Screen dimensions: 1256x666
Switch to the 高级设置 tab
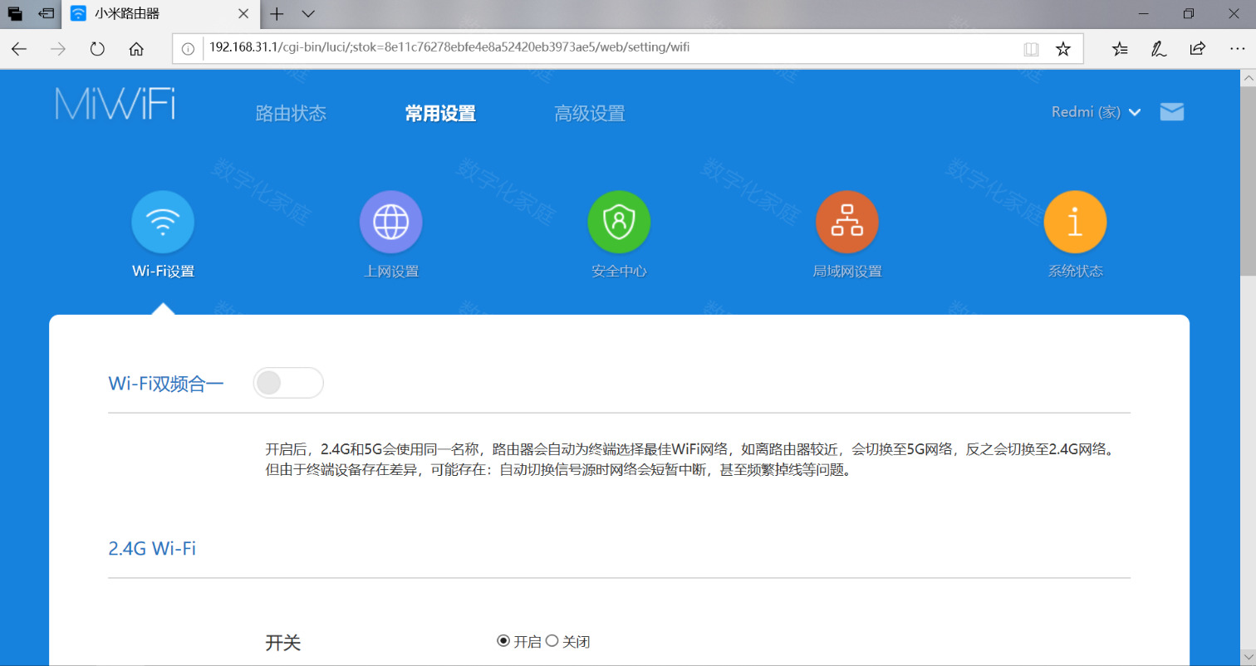[x=590, y=114]
